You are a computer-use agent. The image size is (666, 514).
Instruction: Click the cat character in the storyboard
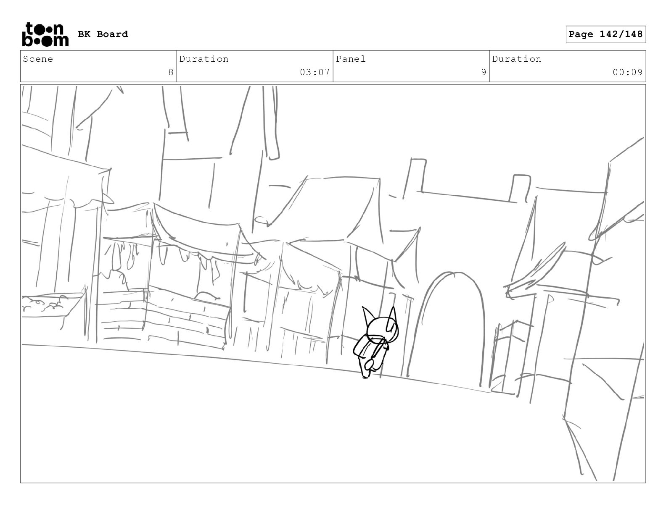click(x=375, y=342)
